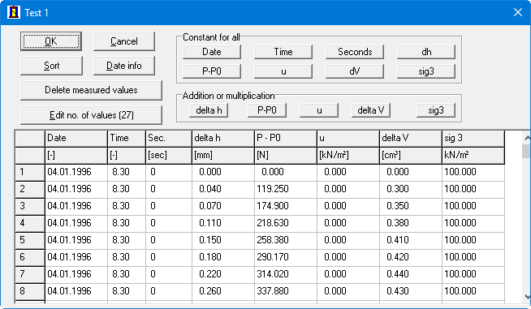The image size is (531, 309).
Task: Click the Cancel button
Action: pos(124,41)
